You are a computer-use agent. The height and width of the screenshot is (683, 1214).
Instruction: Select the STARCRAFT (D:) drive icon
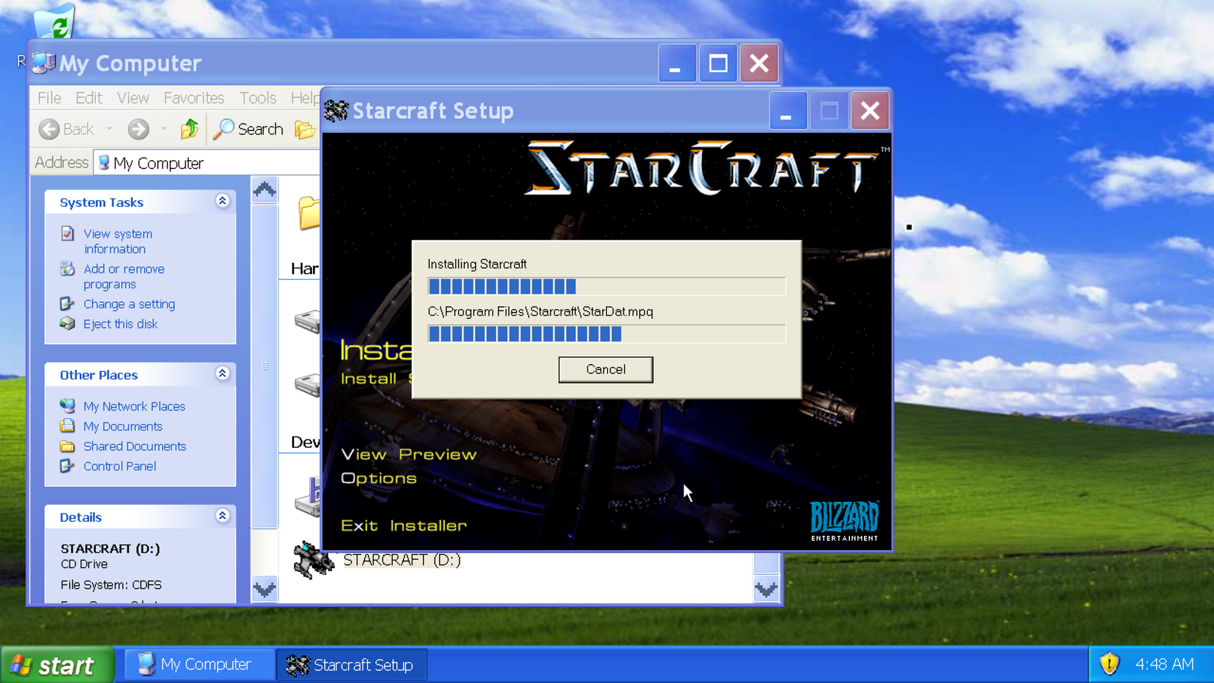313,559
